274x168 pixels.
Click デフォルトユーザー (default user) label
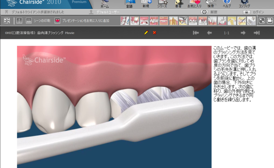click(108, 12)
